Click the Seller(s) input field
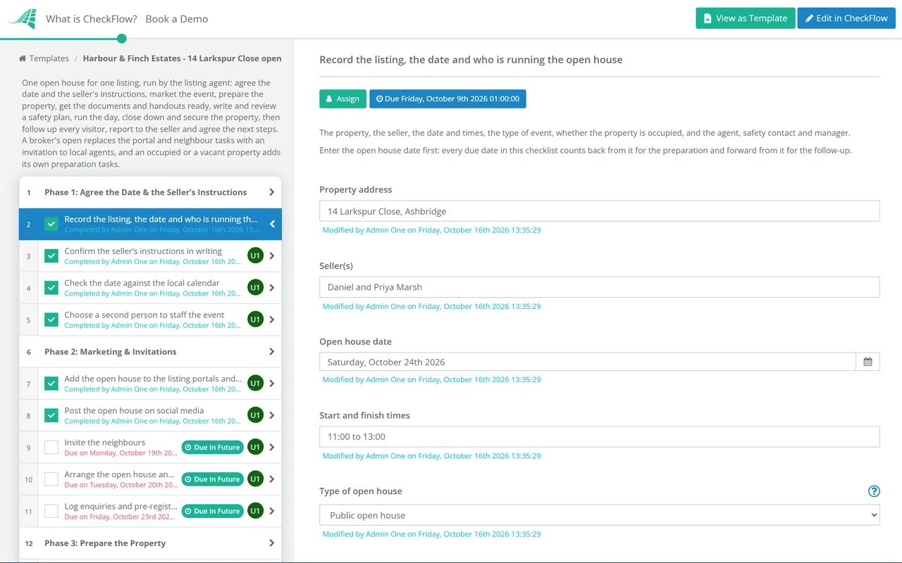Screen dimensions: 902x563 (600, 287)
